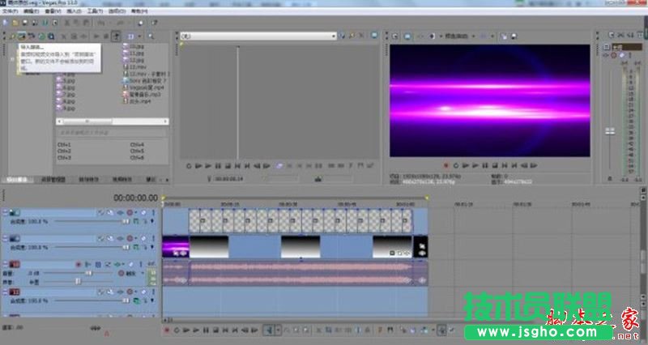
Task: Click the Redo icon in main toolbar
Action: pyautogui.click(x=120, y=23)
